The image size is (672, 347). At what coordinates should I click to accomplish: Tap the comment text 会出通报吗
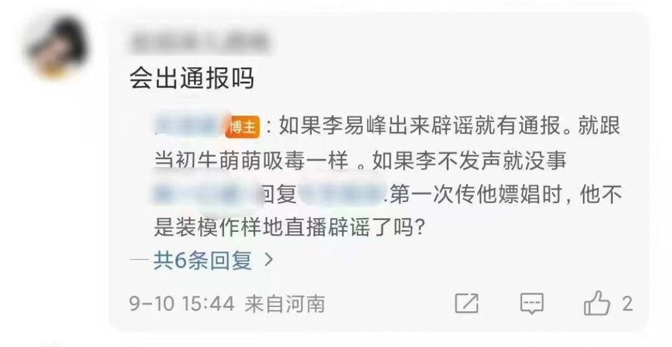pyautogui.click(x=192, y=79)
